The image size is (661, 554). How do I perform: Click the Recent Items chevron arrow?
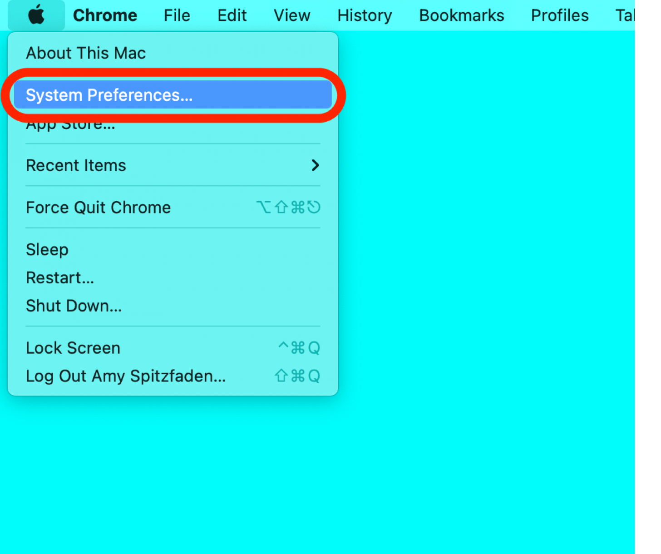316,166
